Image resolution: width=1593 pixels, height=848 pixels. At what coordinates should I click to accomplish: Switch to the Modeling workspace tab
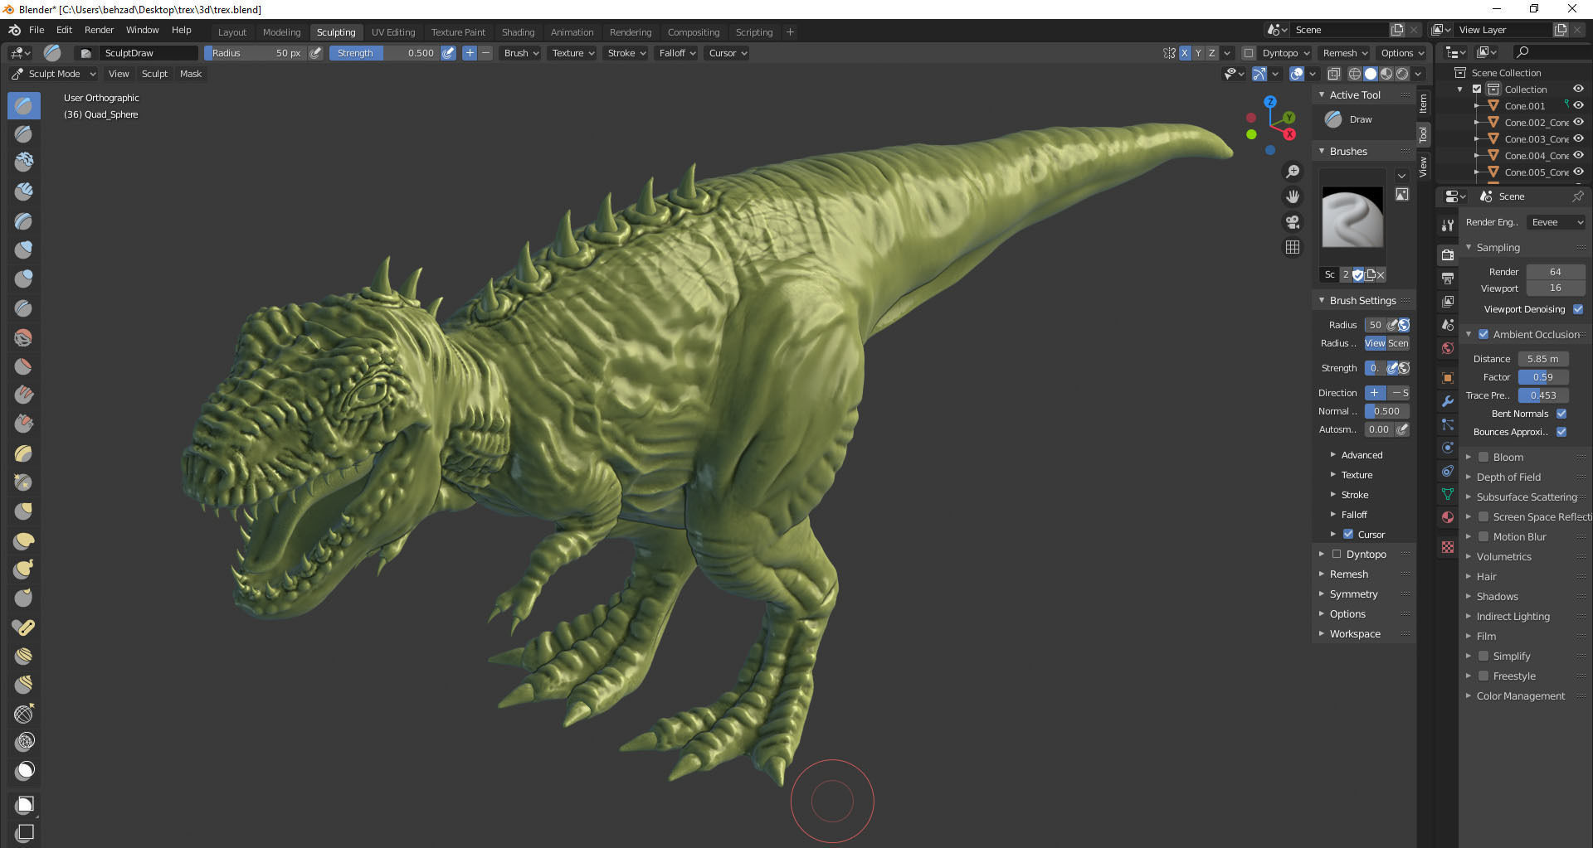[x=281, y=32]
